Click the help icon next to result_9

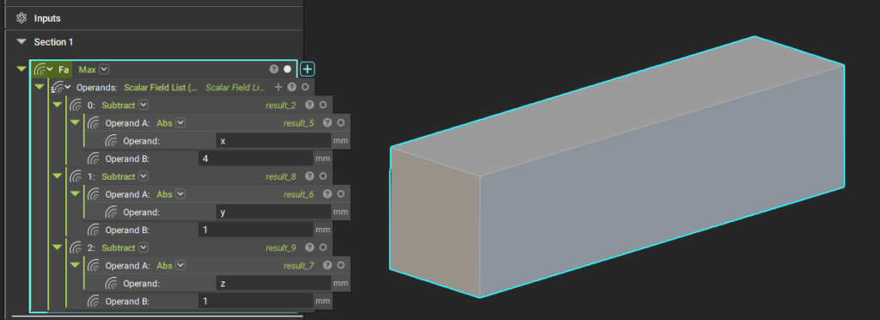point(309,248)
